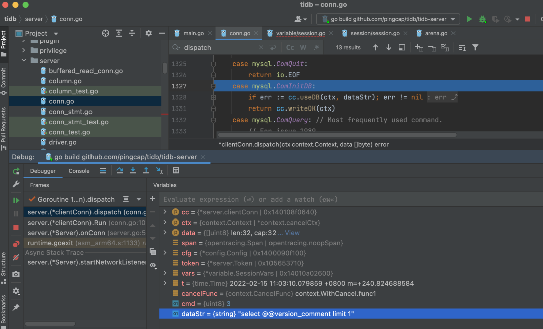Viewport: 543px width, 329px height.
Task: Click the Evaluate expression input field
Action: click(302, 199)
